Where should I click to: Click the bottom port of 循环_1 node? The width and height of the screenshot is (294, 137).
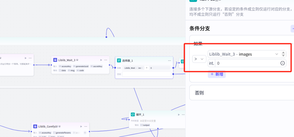[x=158, y=129]
